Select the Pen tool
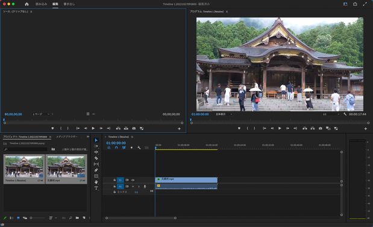Image resolution: width=373 pixels, height=227 pixels. 96,170
